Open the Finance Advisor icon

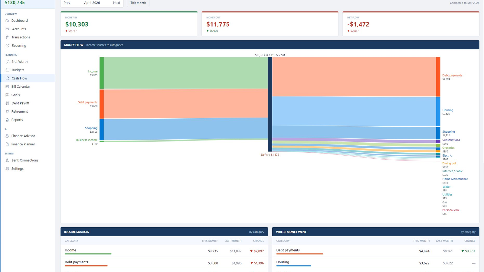(x=7, y=136)
